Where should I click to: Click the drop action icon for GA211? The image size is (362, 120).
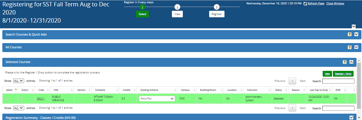tap(25, 99)
